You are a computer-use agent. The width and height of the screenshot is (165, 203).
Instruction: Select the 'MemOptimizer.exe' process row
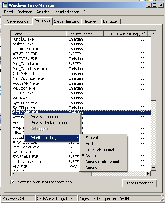(81, 78)
